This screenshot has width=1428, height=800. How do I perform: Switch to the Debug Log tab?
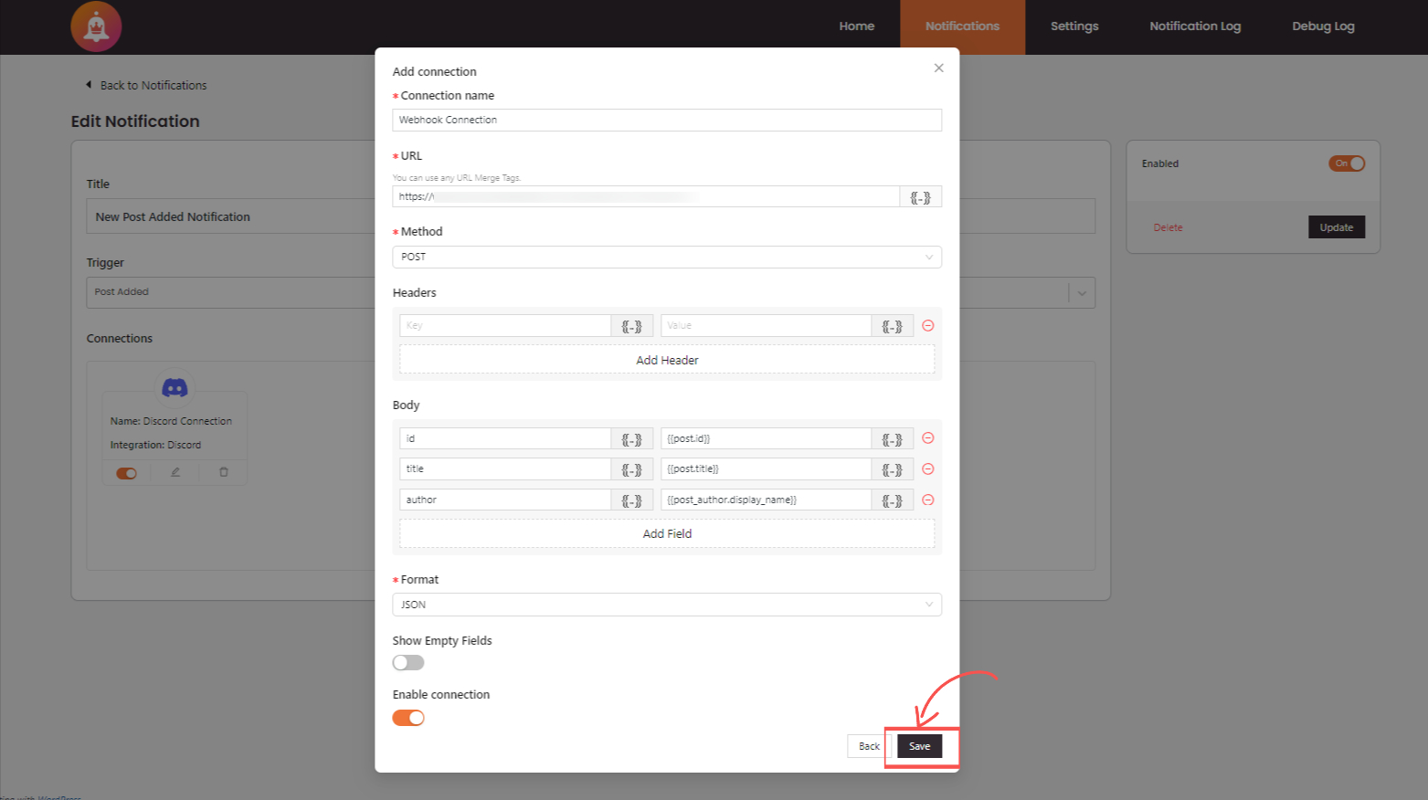[1322, 26]
